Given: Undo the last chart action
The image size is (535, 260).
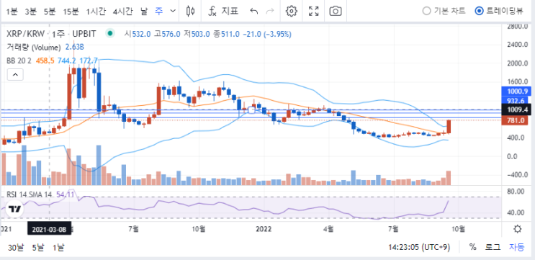Looking at the screenshot, I should pyautogui.click(x=253, y=11).
